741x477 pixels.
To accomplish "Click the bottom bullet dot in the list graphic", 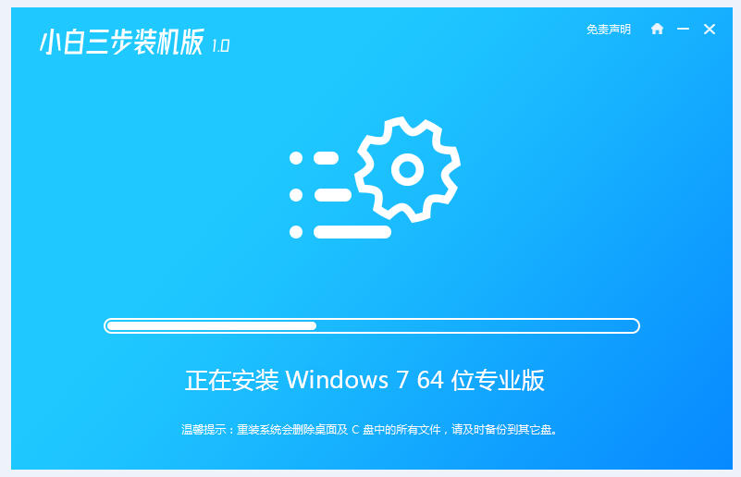I will [x=296, y=232].
